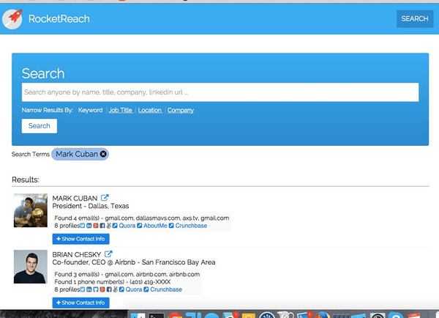Click Brian Chesky's profile photo
The width and height of the screenshot is (439, 318).
coord(31,267)
